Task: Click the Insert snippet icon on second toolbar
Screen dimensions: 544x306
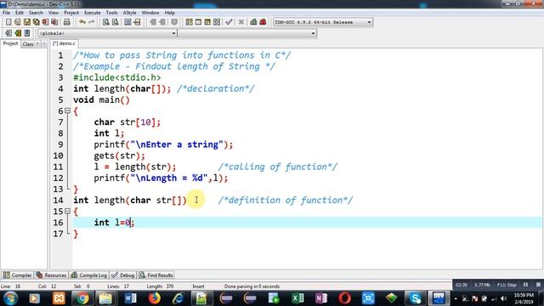Action: pyautogui.click(x=8, y=33)
